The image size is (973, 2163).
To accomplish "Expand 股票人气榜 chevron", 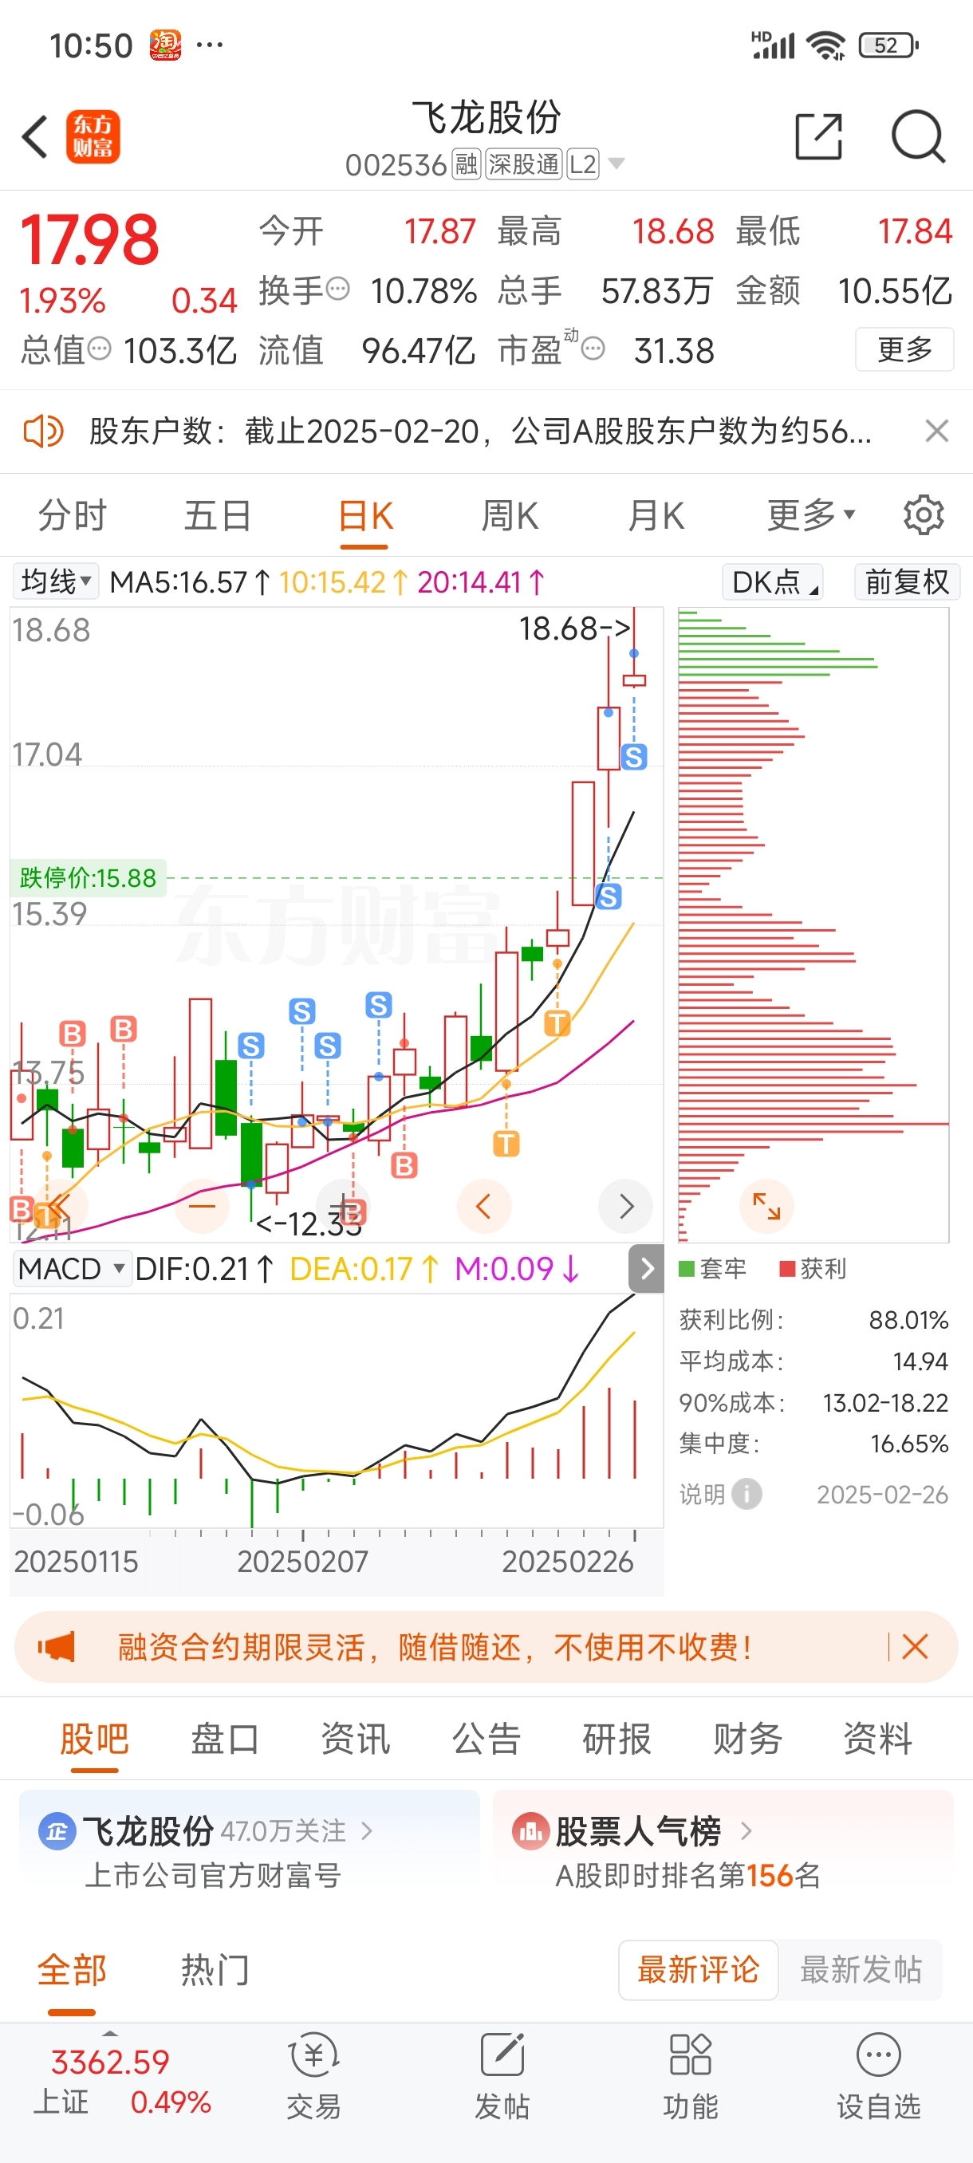I will [746, 1830].
